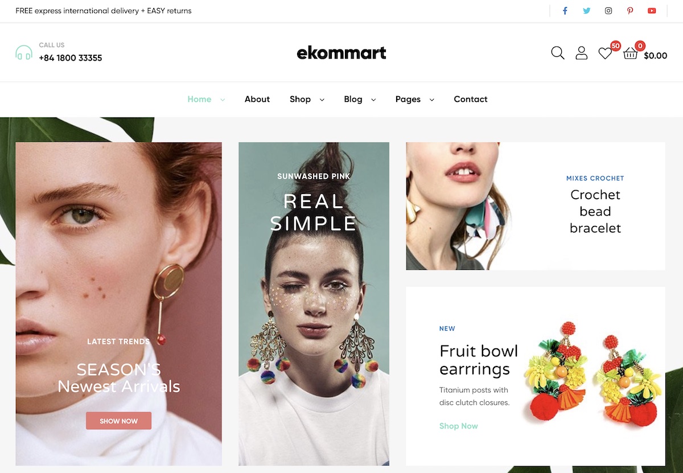Follow the Shop Now link
Viewport: 683px width, 473px height.
[459, 426]
